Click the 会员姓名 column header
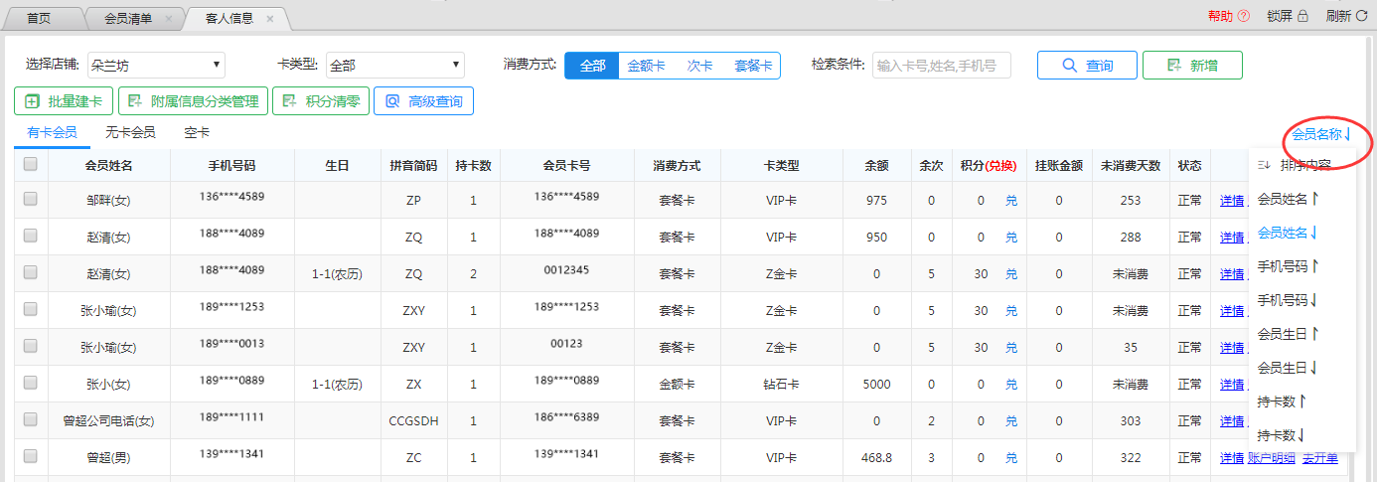The height and width of the screenshot is (482, 1377). (x=108, y=165)
